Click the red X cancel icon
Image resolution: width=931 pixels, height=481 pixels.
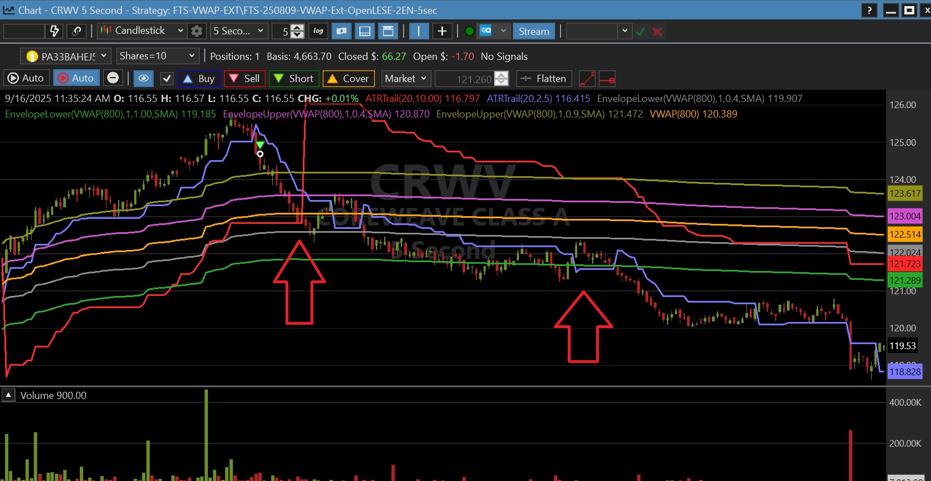click(x=658, y=32)
